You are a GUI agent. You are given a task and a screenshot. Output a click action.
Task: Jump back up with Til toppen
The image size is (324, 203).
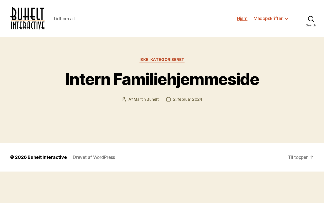[x=298, y=157]
